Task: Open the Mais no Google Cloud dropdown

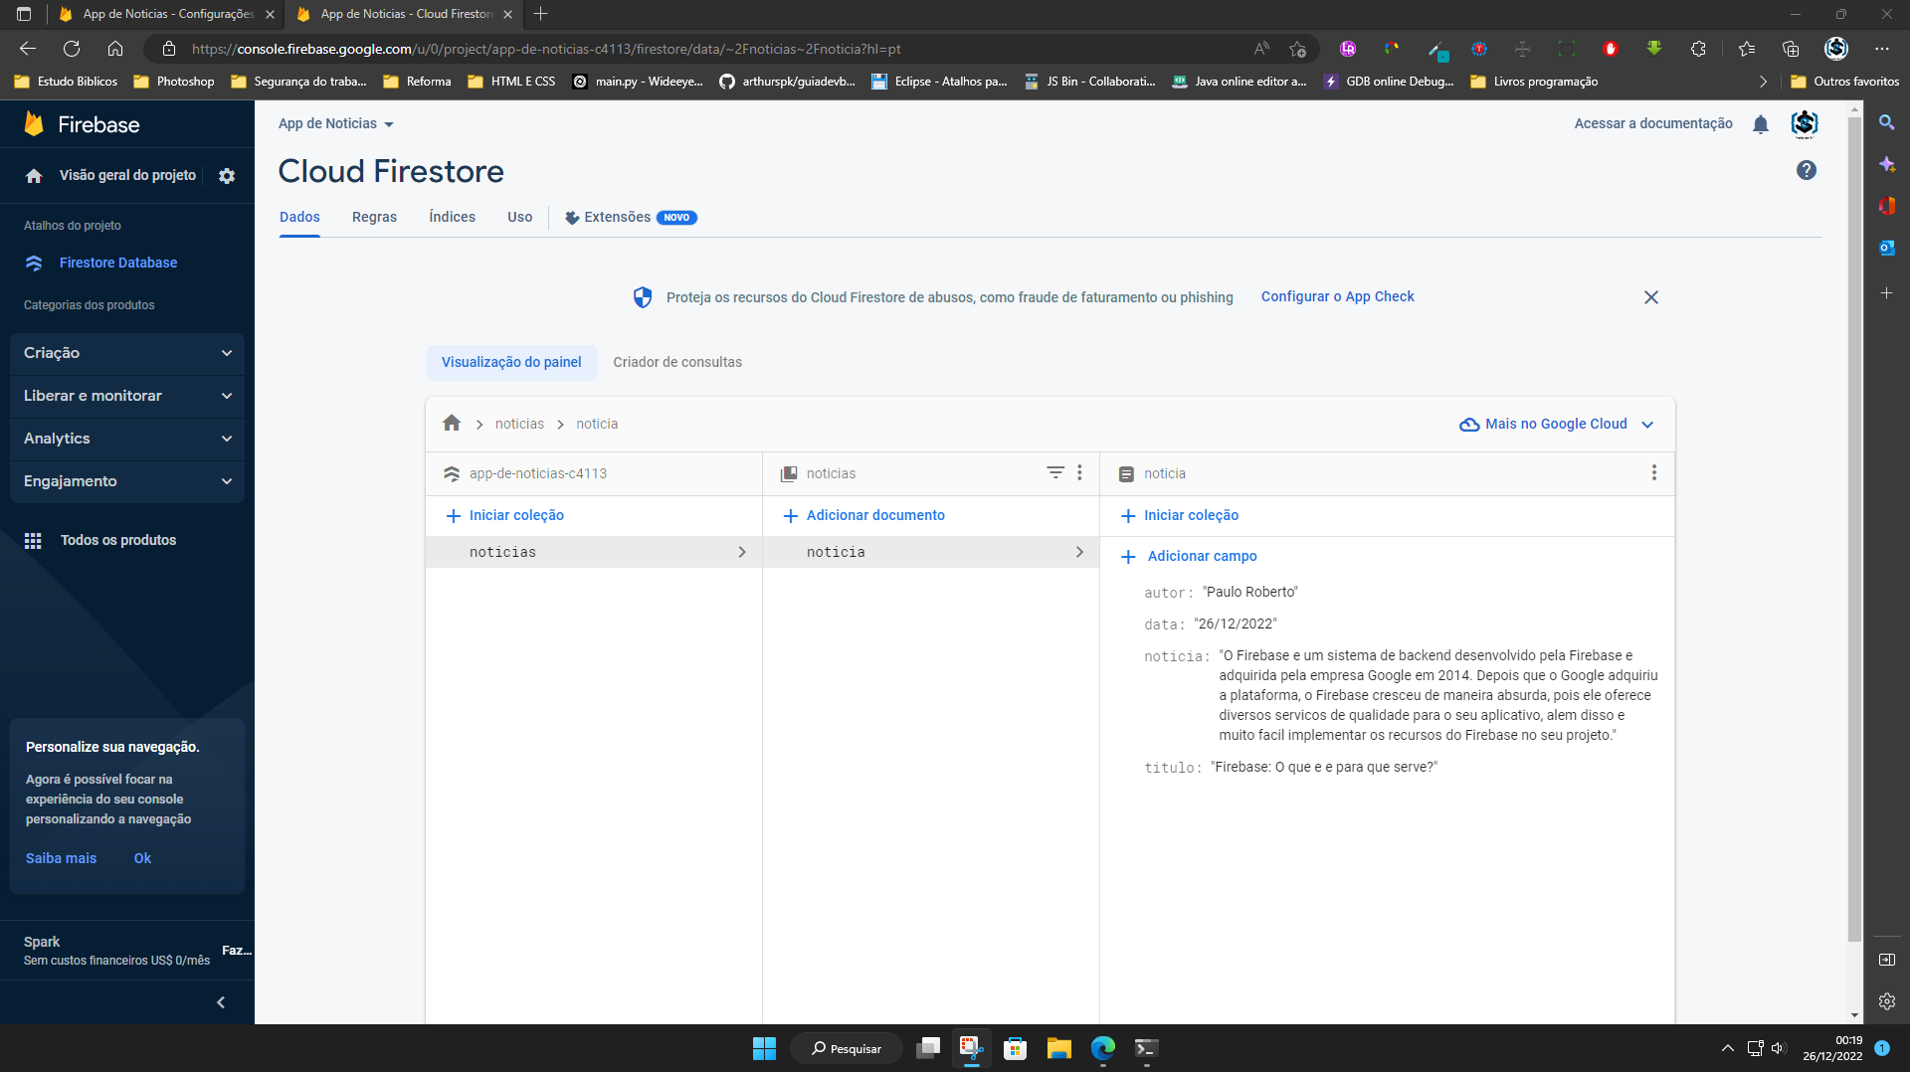Action: [x=1556, y=423]
